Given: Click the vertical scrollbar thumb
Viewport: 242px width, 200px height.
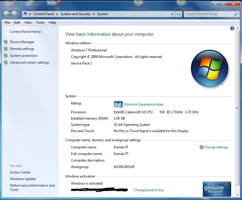Looking at the screenshot, I should (x=237, y=108).
